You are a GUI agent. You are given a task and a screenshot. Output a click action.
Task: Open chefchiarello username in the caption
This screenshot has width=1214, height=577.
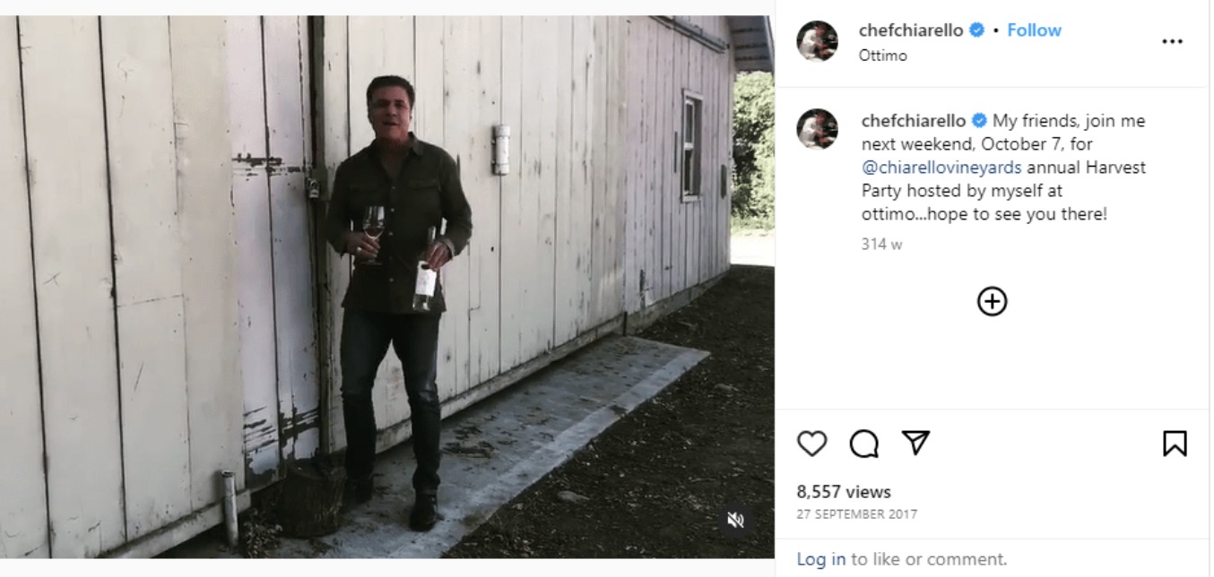pyautogui.click(x=913, y=121)
